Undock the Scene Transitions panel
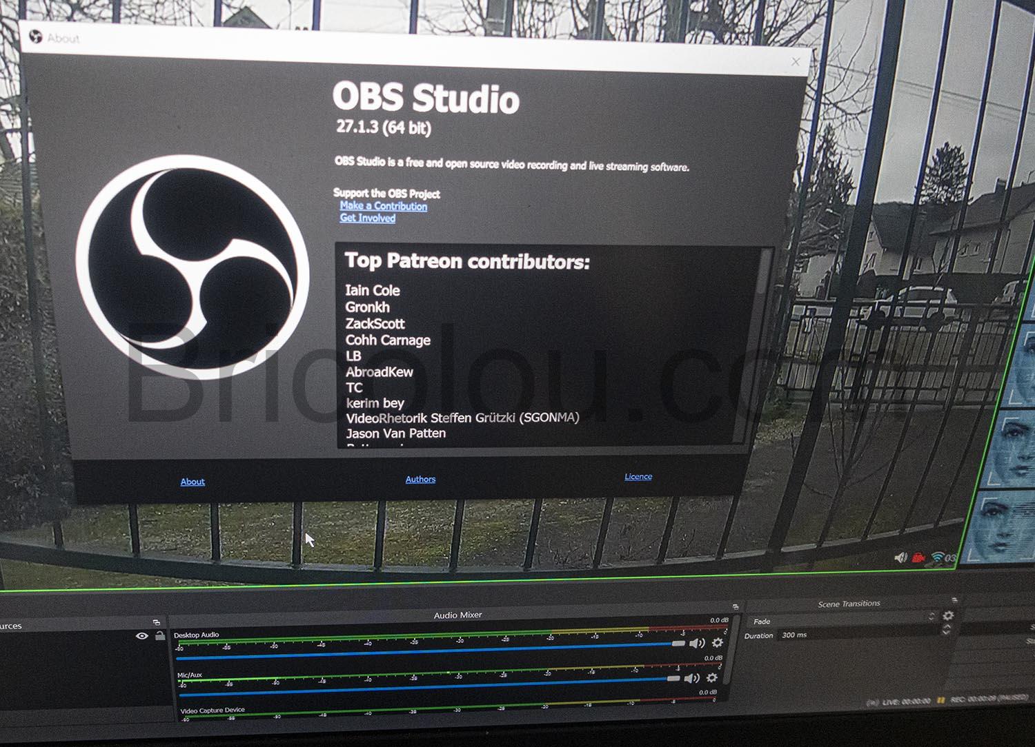 [x=954, y=600]
